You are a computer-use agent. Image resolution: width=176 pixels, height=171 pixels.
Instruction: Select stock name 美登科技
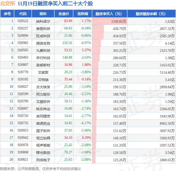click(43, 29)
